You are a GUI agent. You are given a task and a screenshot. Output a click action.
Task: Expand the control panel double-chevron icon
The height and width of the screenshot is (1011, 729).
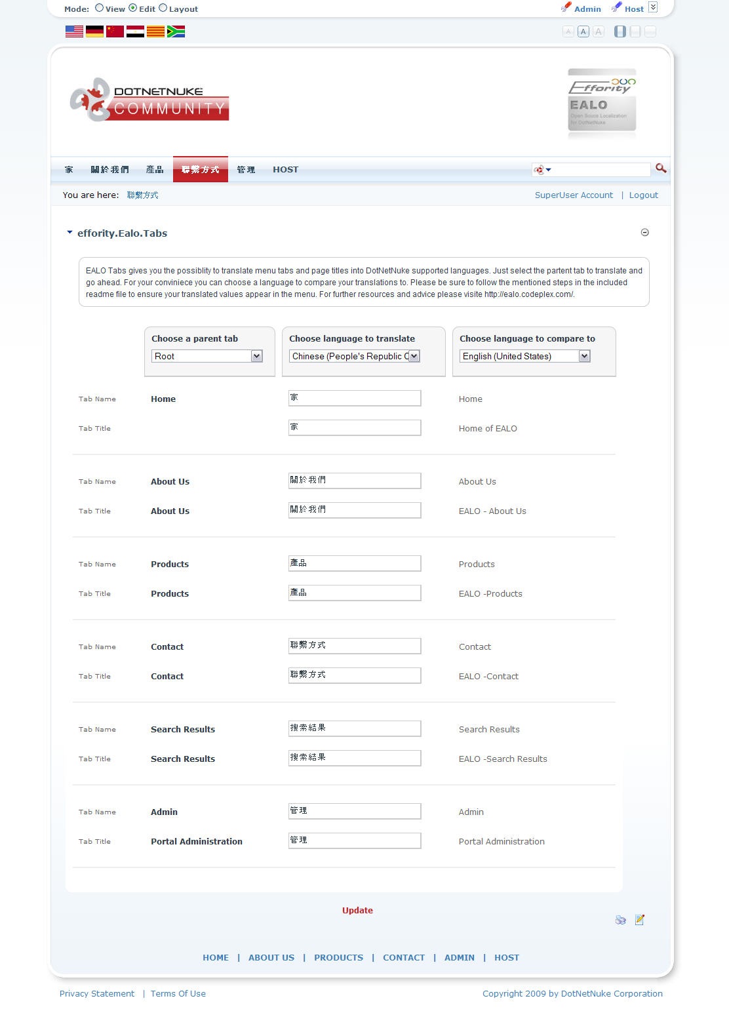(653, 7)
